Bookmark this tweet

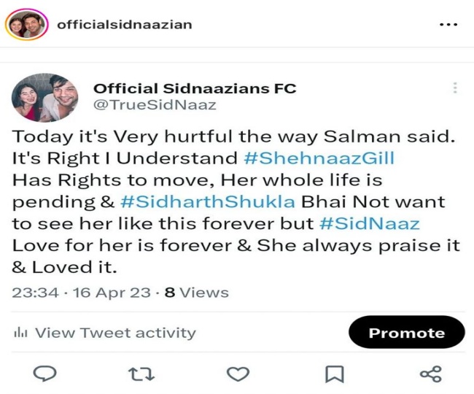click(334, 374)
